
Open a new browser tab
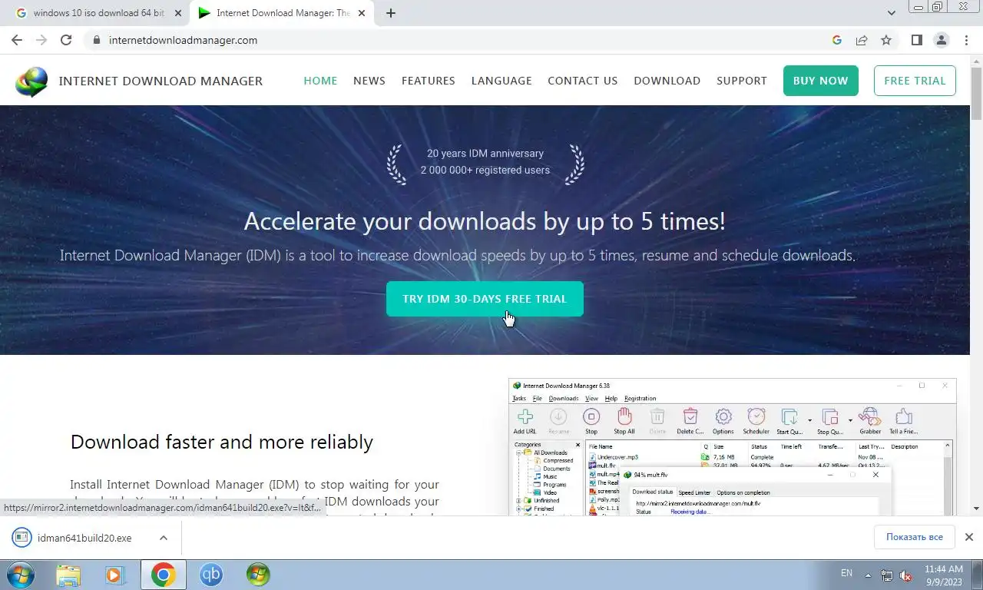coord(391,13)
